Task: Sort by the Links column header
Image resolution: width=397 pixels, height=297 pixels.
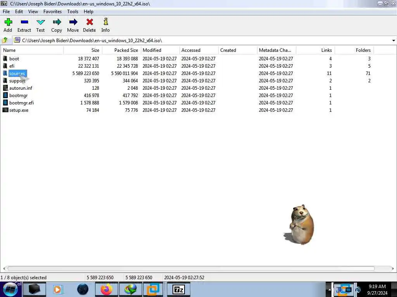Action: (315, 50)
